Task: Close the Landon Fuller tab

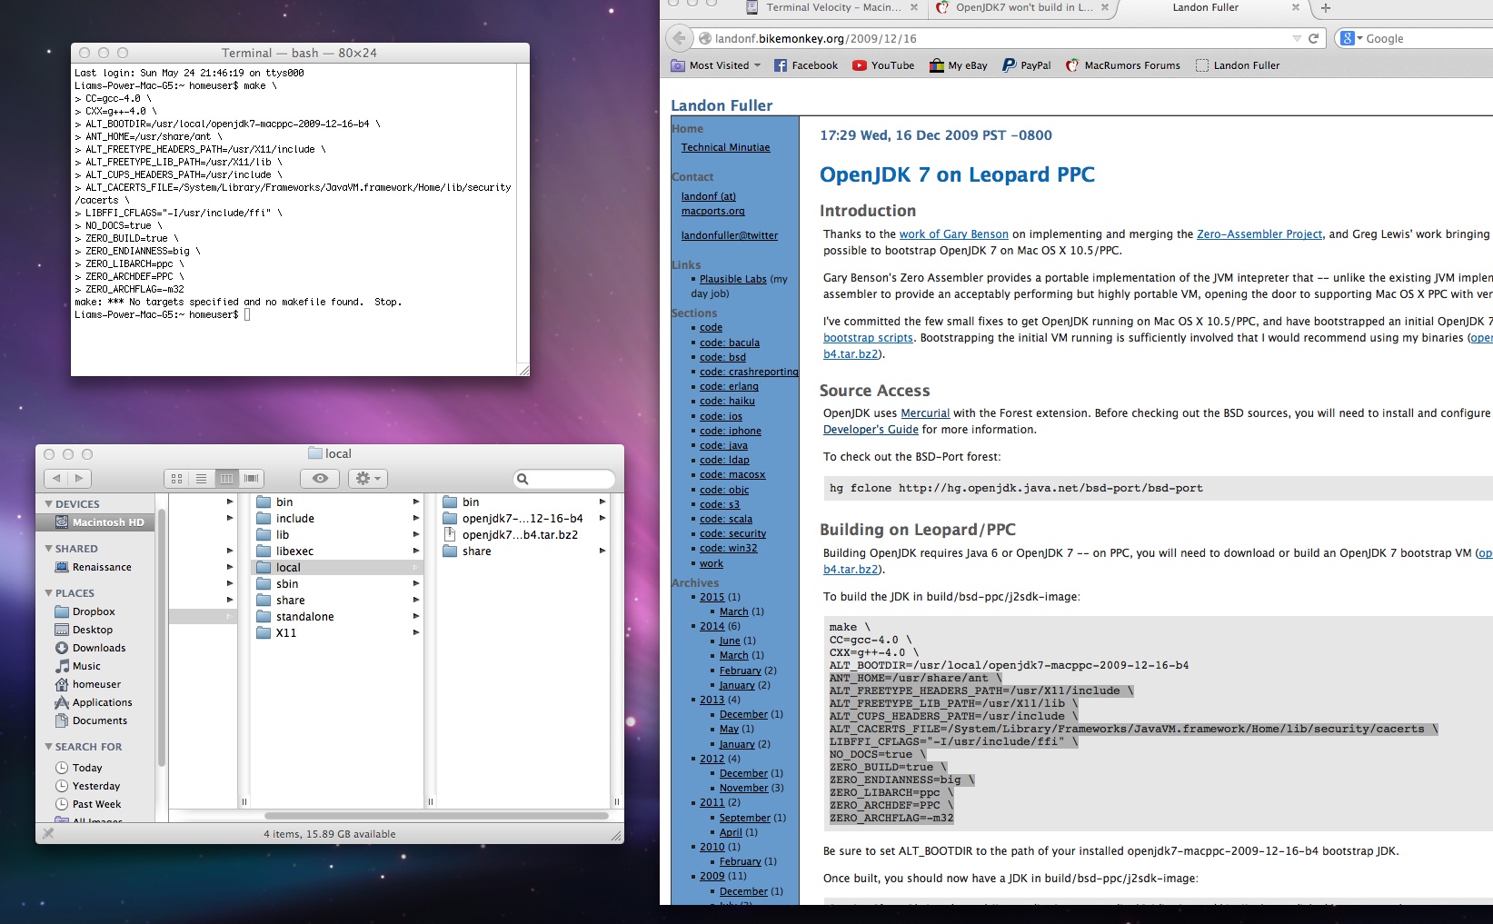Action: pyautogui.click(x=1296, y=7)
